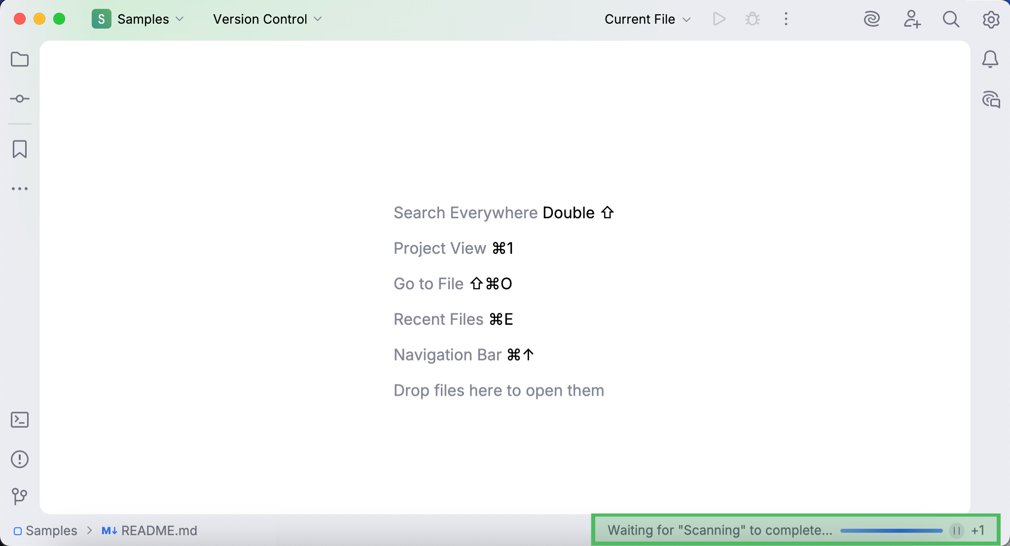Pause the Scanning background task
Image resolution: width=1010 pixels, height=546 pixels.
(x=956, y=530)
